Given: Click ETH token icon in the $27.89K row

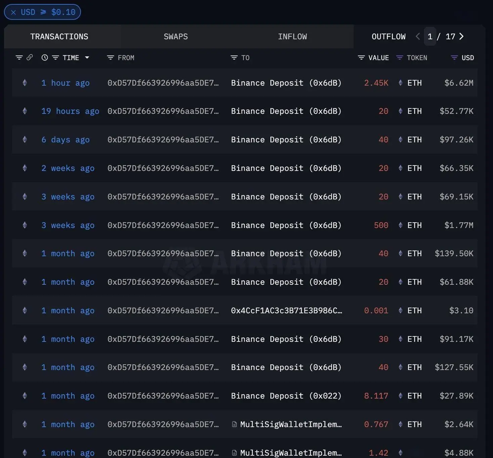Looking at the screenshot, I should [400, 396].
